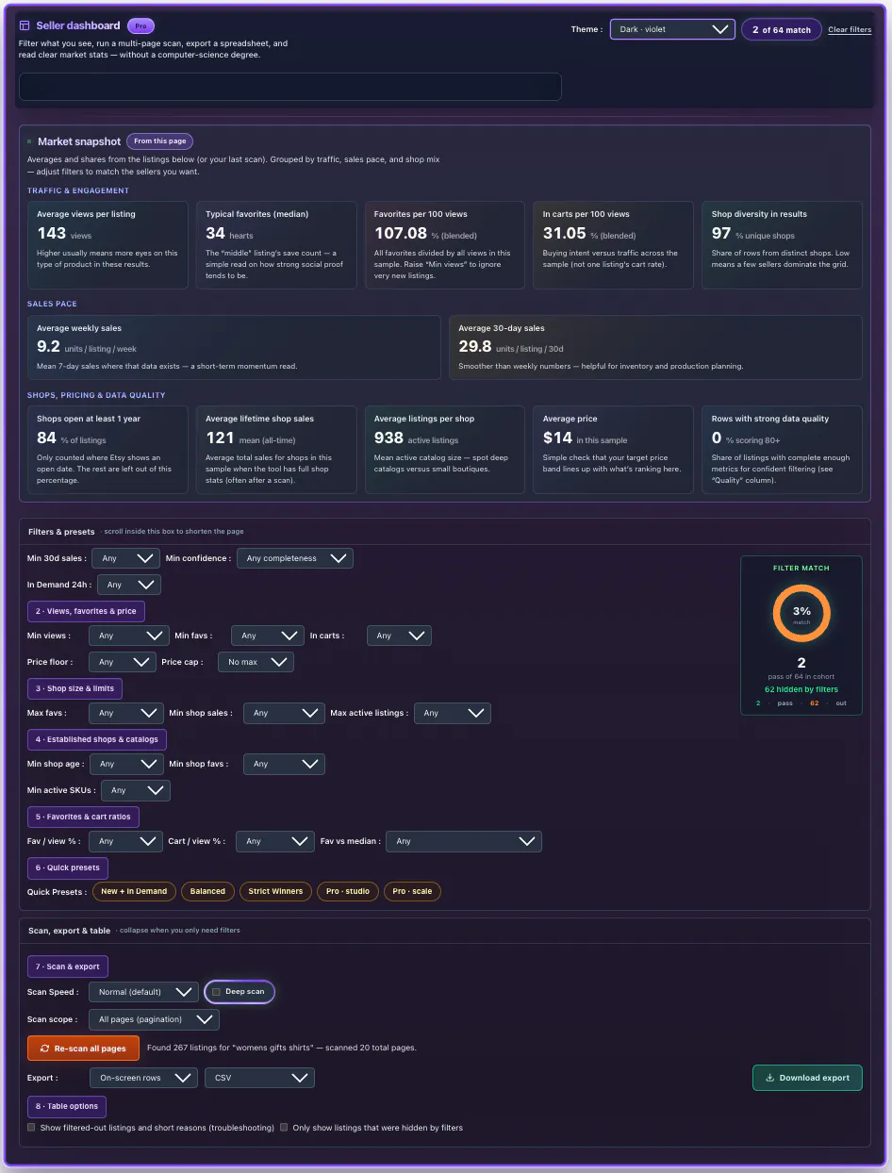892x1173 pixels.
Task: Select the 2 · Views, favorites & price section
Action: point(86,611)
